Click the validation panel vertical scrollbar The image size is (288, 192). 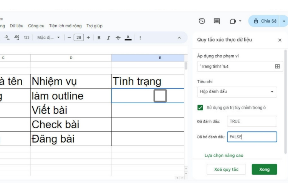285,102
